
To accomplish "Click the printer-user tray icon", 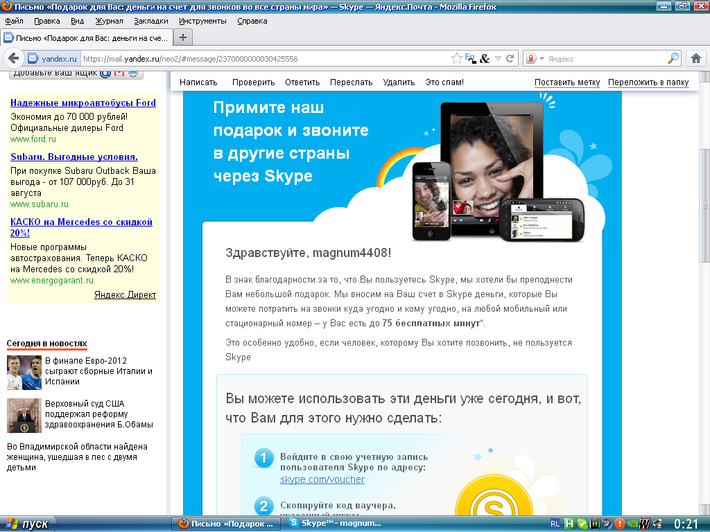I will click(x=657, y=524).
